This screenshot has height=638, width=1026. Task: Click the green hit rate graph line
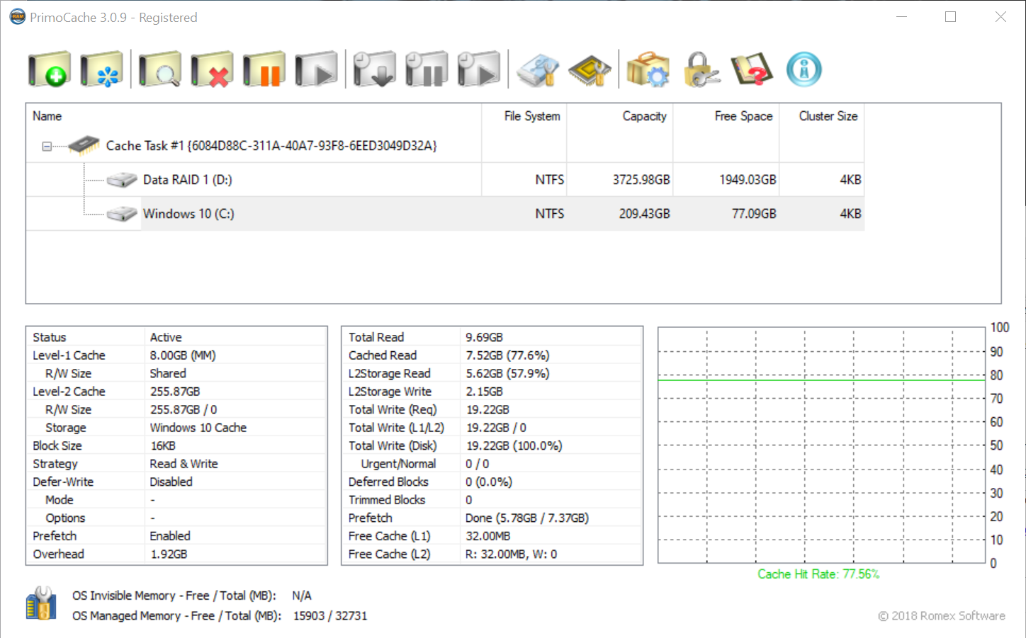click(821, 380)
